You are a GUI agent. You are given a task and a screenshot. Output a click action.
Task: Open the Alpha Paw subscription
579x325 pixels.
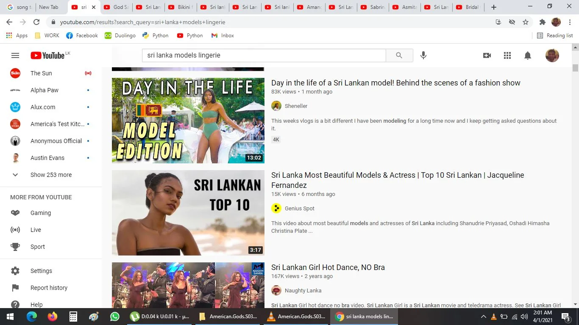[x=51, y=90]
